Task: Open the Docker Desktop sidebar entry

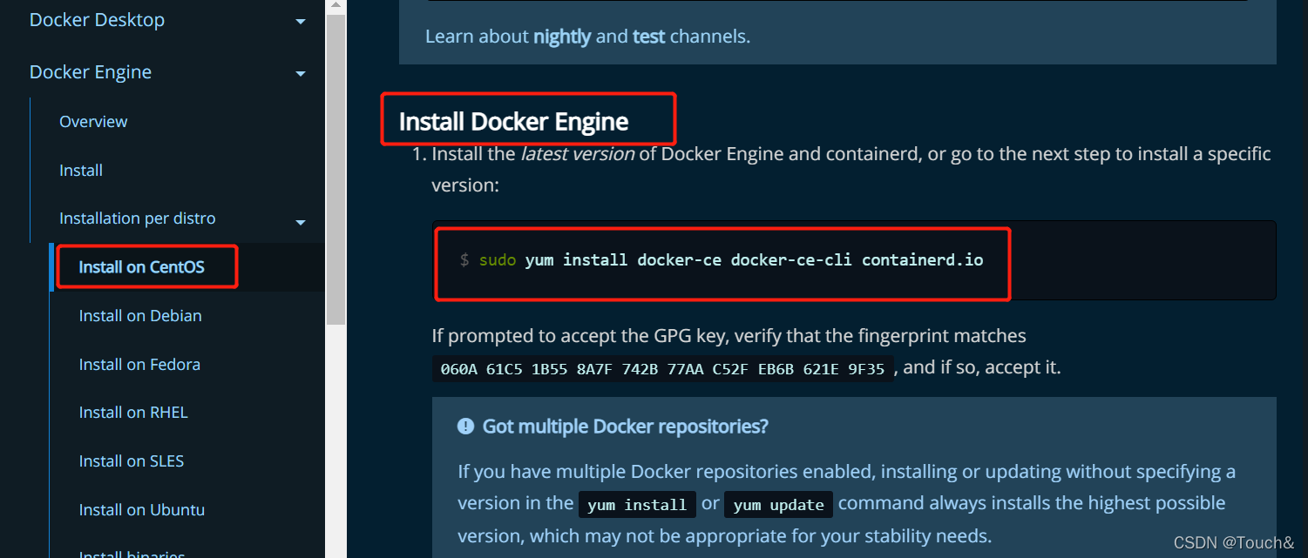Action: (97, 20)
